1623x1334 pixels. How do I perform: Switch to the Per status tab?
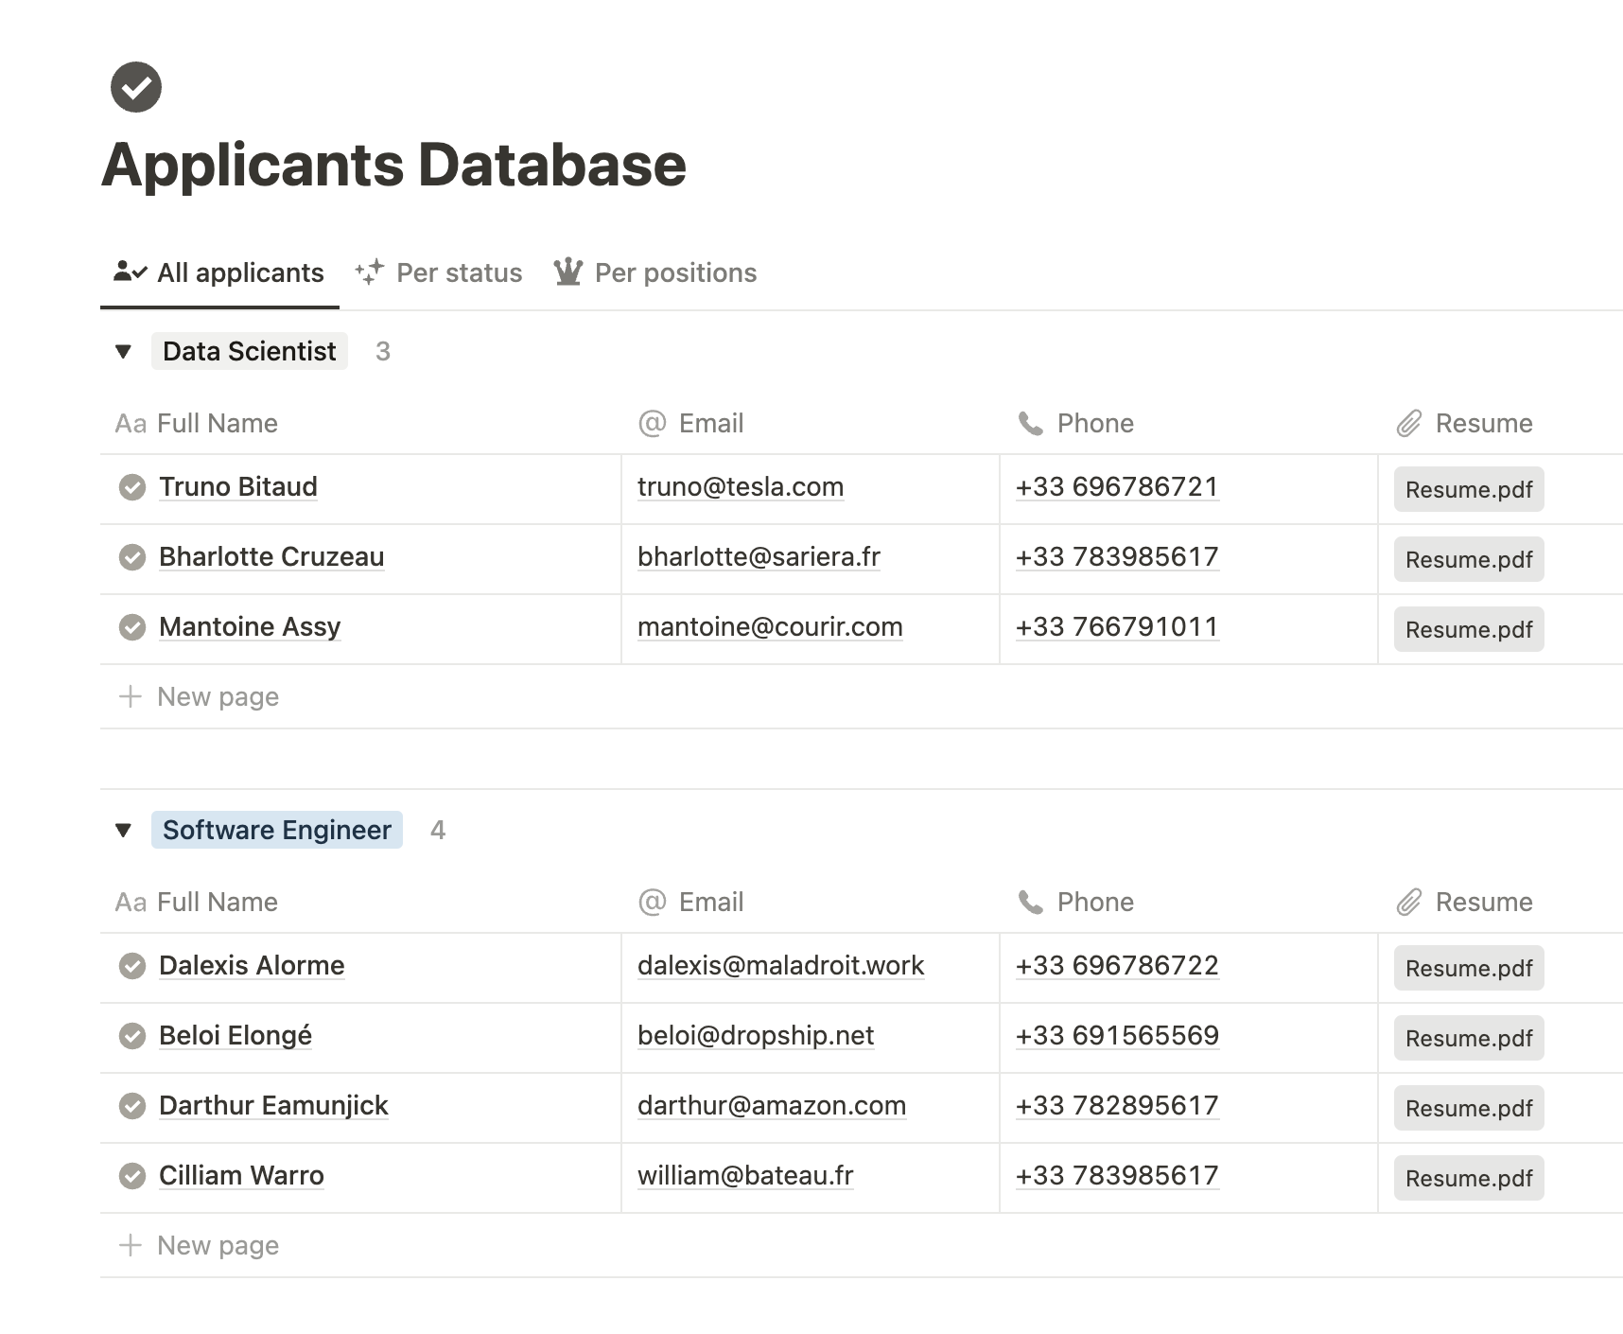(x=459, y=272)
